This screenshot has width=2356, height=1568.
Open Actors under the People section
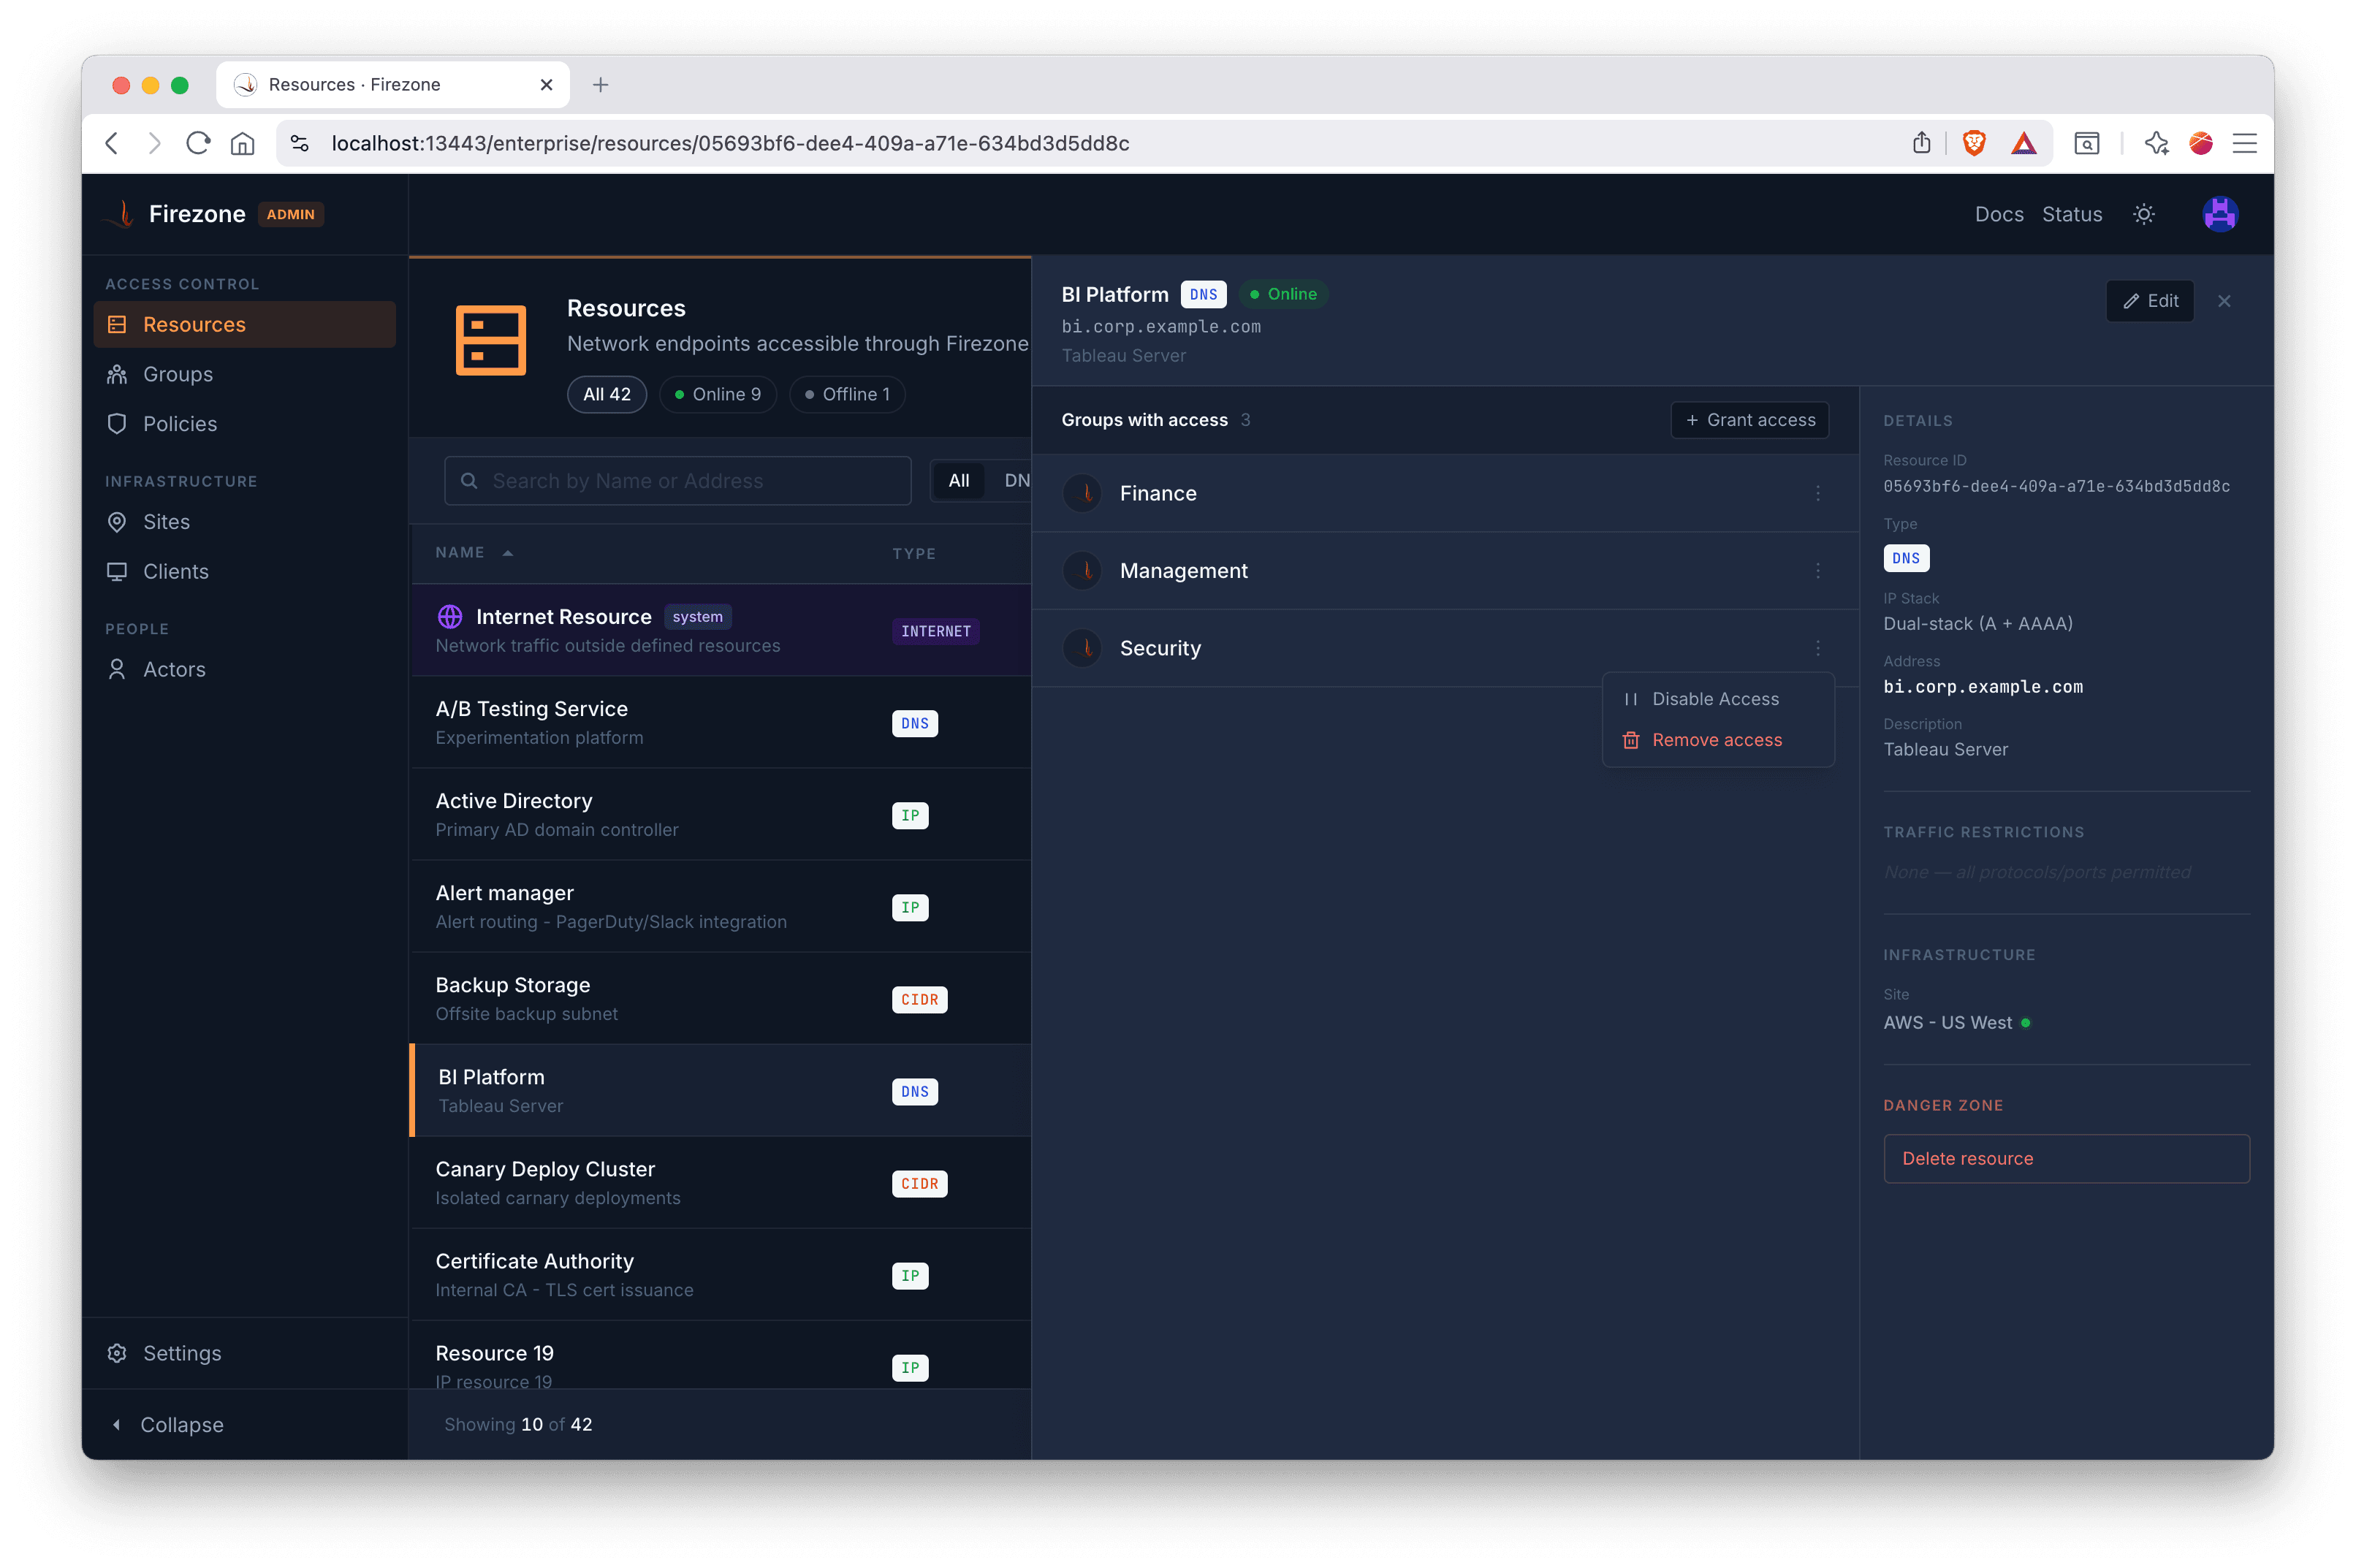(177, 669)
